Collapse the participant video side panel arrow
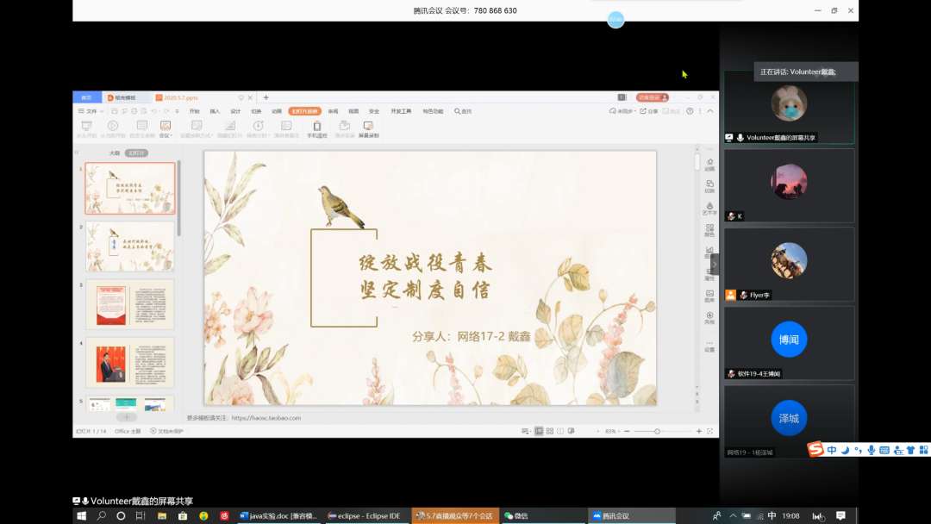 tap(714, 265)
